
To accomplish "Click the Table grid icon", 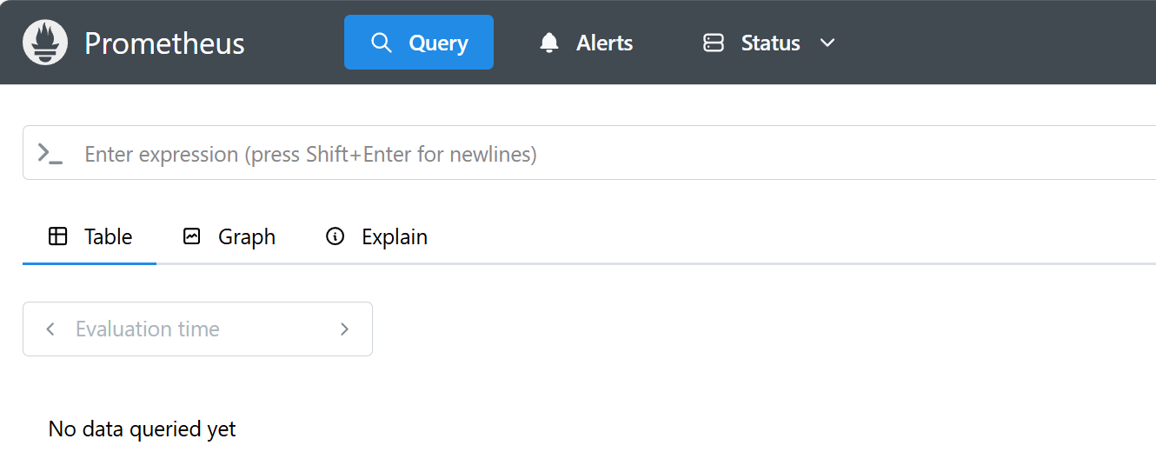I will [x=58, y=236].
